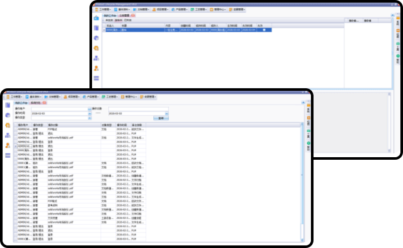Screen dimensions: 403x248
Task: Open the library books icon in back window sidebar
Action: click(97, 28)
